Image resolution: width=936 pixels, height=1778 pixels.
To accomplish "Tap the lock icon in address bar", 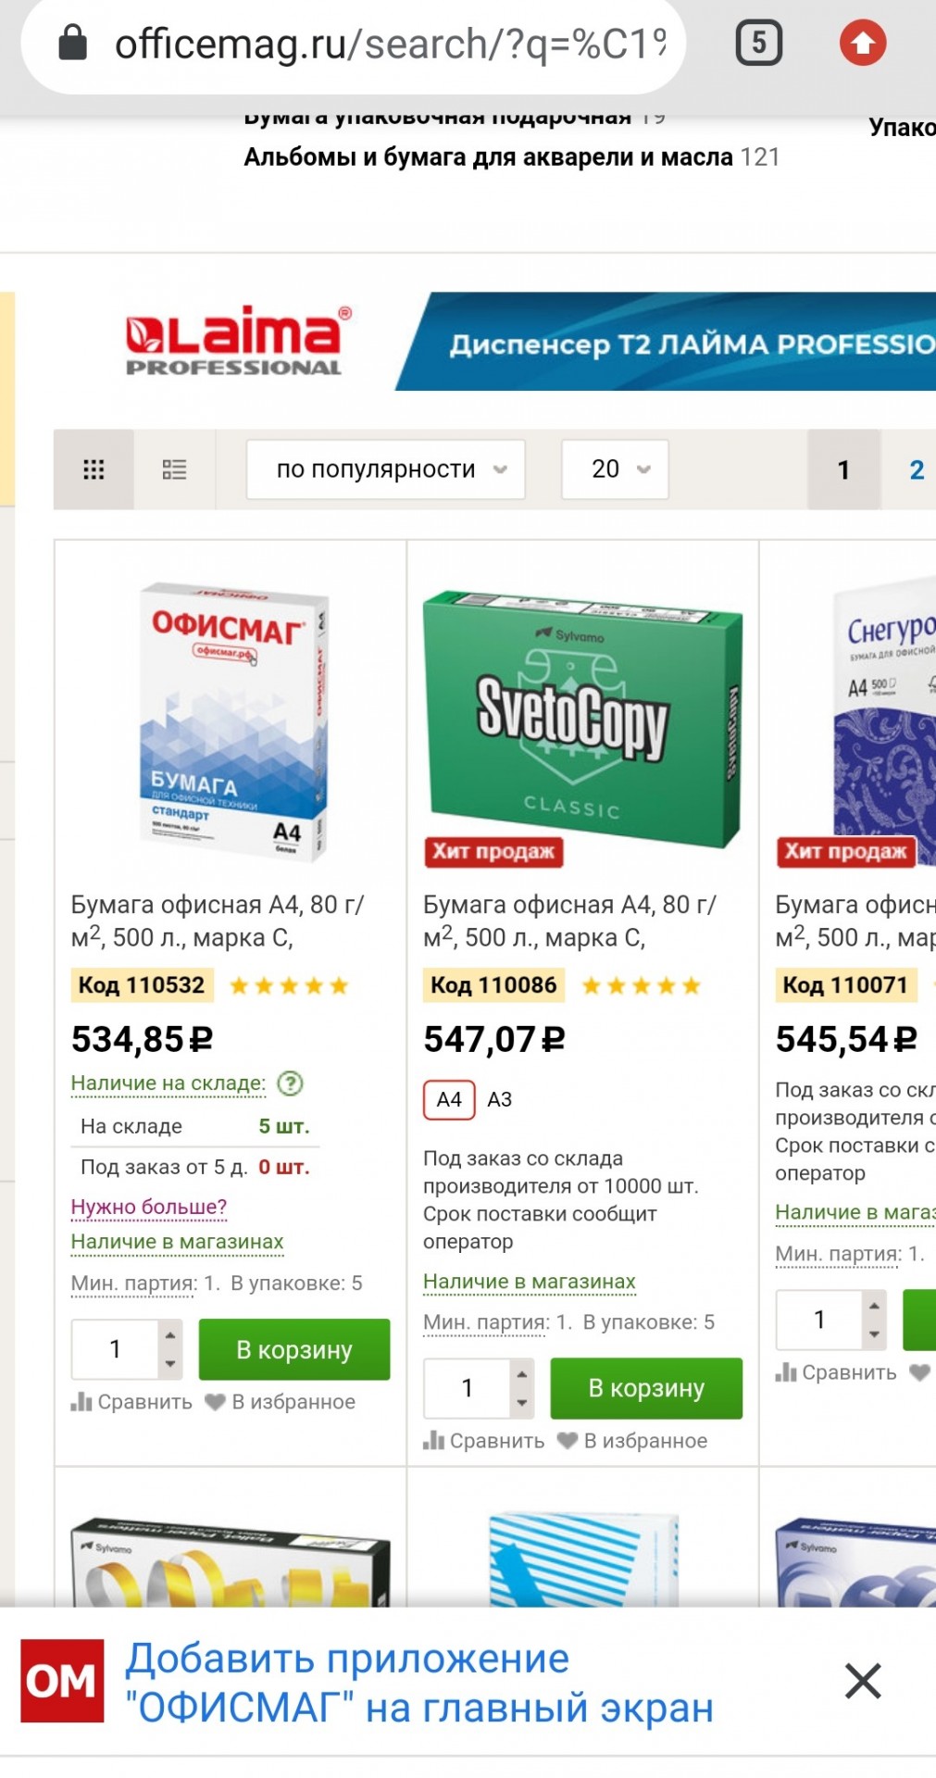I will tap(72, 43).
